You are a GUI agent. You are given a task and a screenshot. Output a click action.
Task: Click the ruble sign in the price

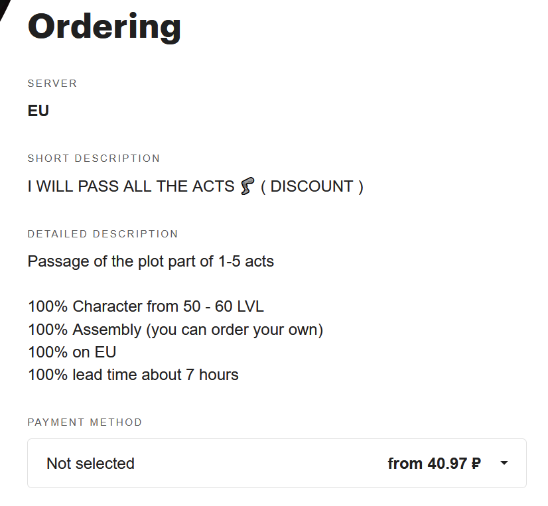[x=476, y=464]
